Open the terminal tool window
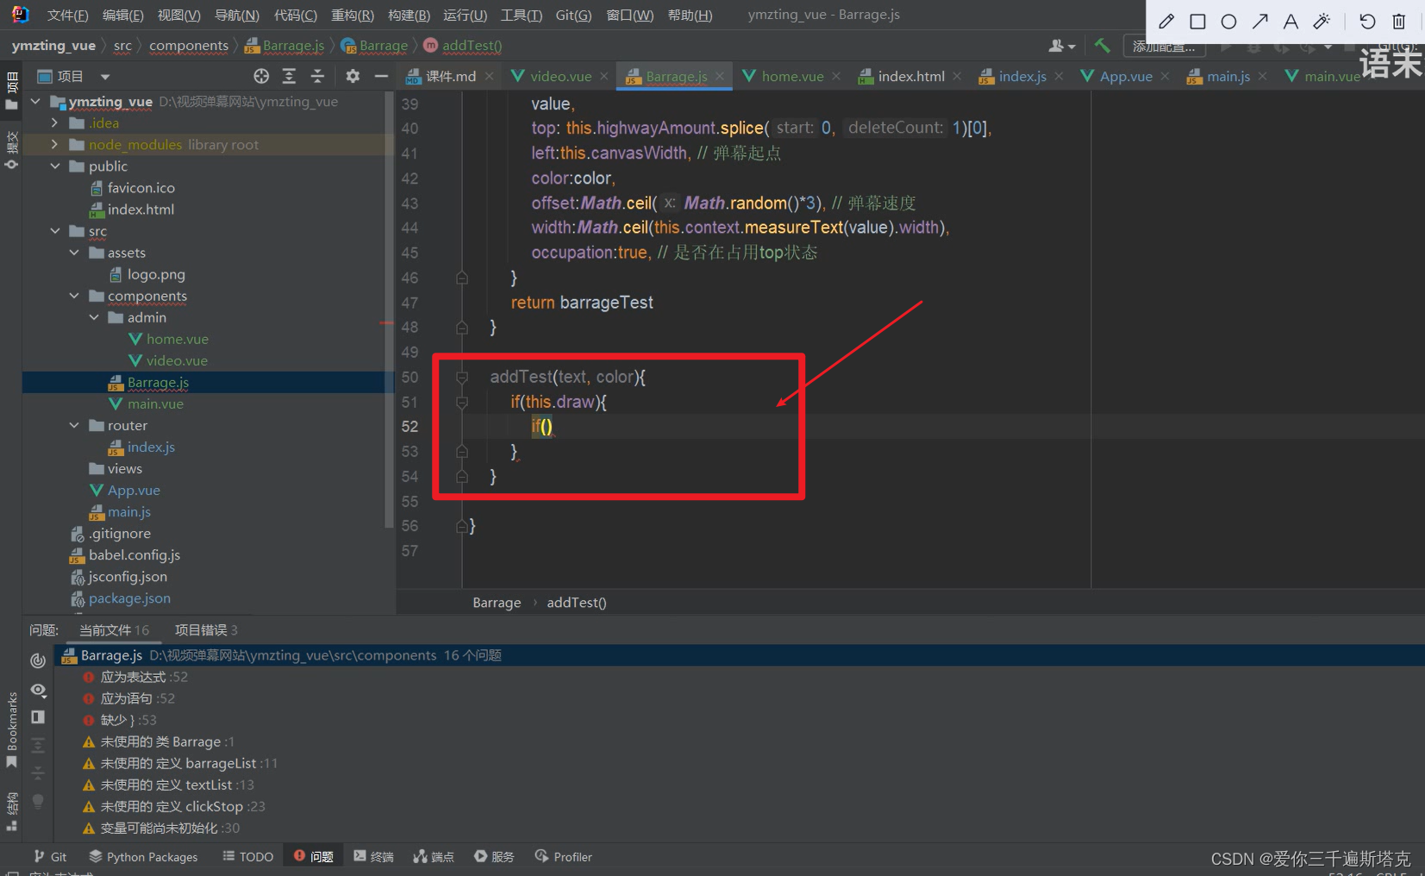Screen dimensions: 1425x876 coord(374,856)
